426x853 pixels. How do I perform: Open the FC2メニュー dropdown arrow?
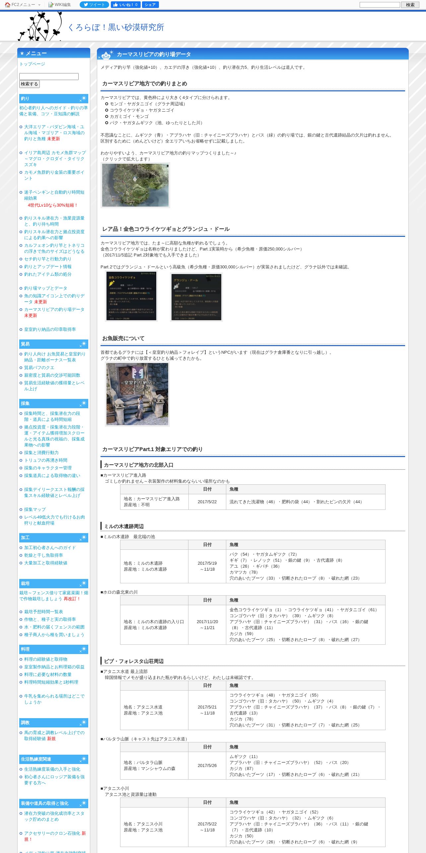click(x=39, y=5)
